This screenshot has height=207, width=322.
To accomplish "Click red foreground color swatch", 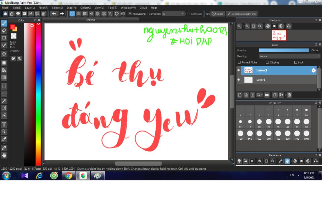I will (13, 27).
